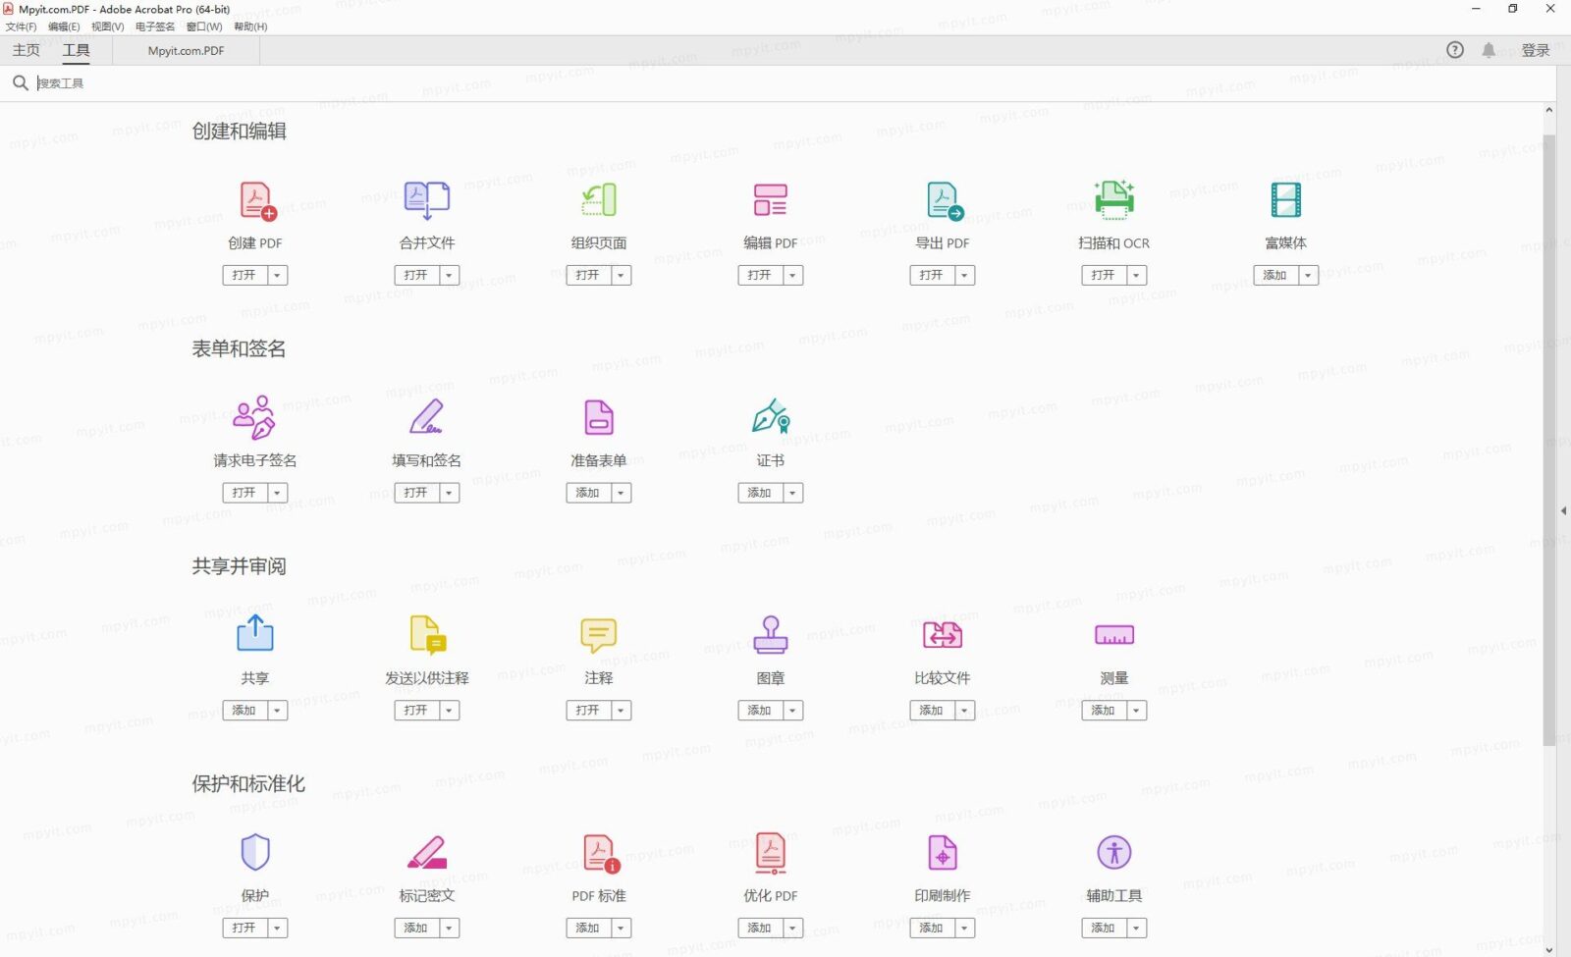
Task: Open the 保护 shield icon
Action: tap(255, 852)
